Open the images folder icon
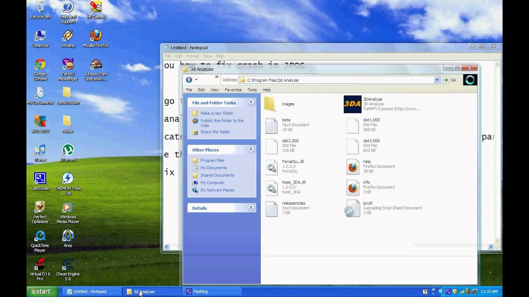529x297 pixels. [x=270, y=104]
